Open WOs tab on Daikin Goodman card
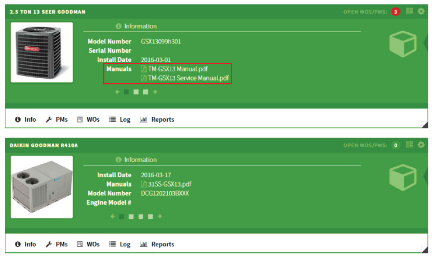The image size is (432, 256). (89, 244)
